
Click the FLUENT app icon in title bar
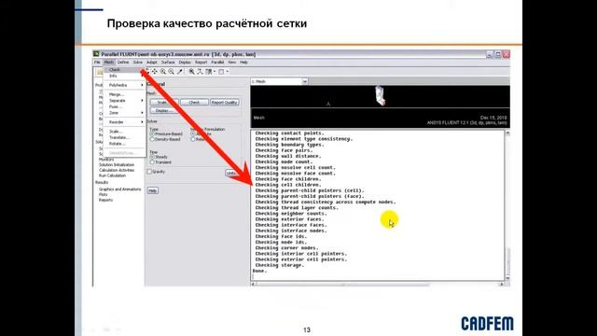(96, 54)
